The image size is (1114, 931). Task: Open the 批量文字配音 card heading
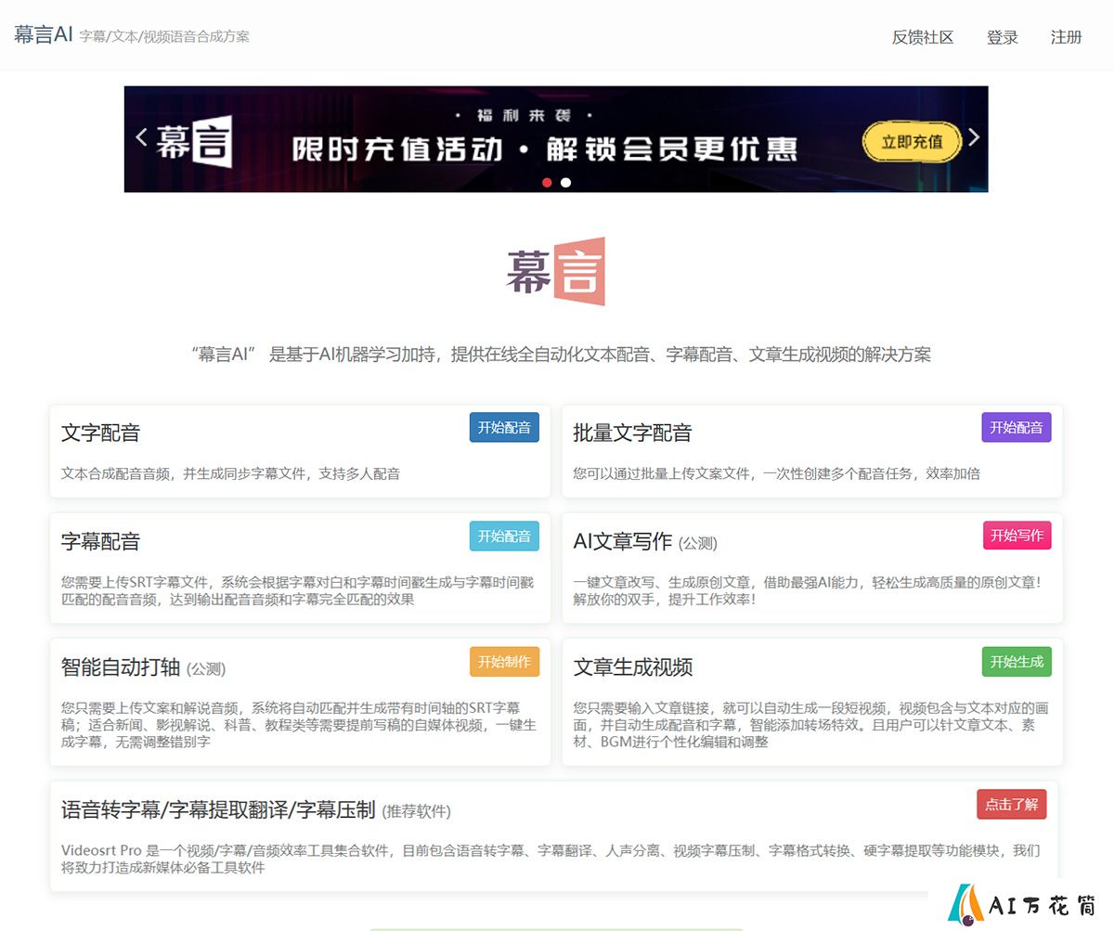pyautogui.click(x=632, y=433)
